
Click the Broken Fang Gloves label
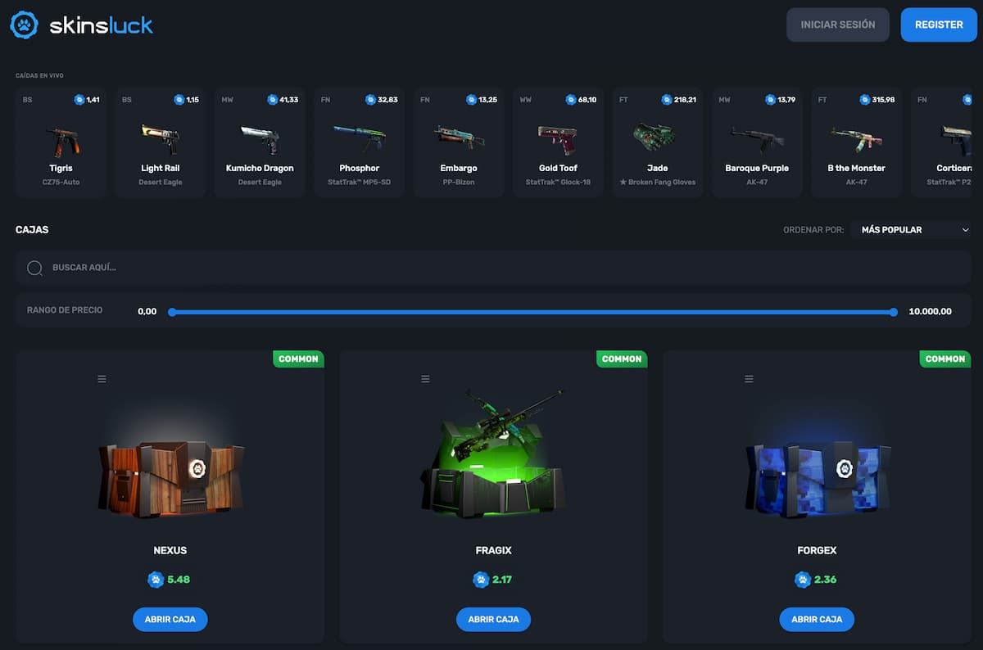pos(657,183)
